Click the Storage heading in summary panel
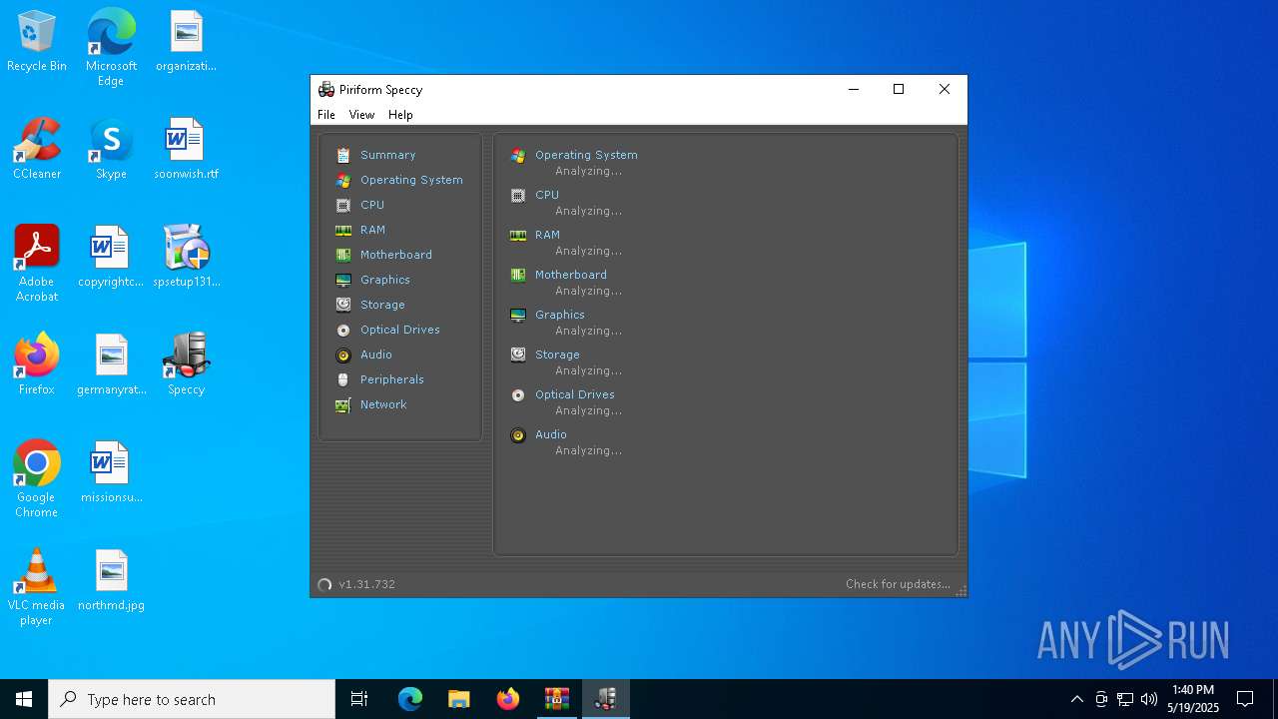This screenshot has width=1278, height=719. 557,355
